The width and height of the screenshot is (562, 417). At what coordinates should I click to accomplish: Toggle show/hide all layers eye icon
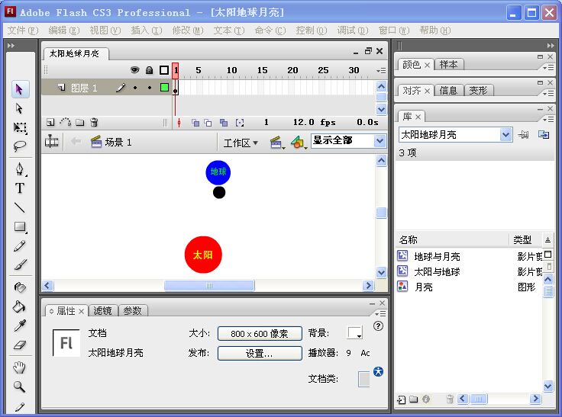click(x=134, y=70)
